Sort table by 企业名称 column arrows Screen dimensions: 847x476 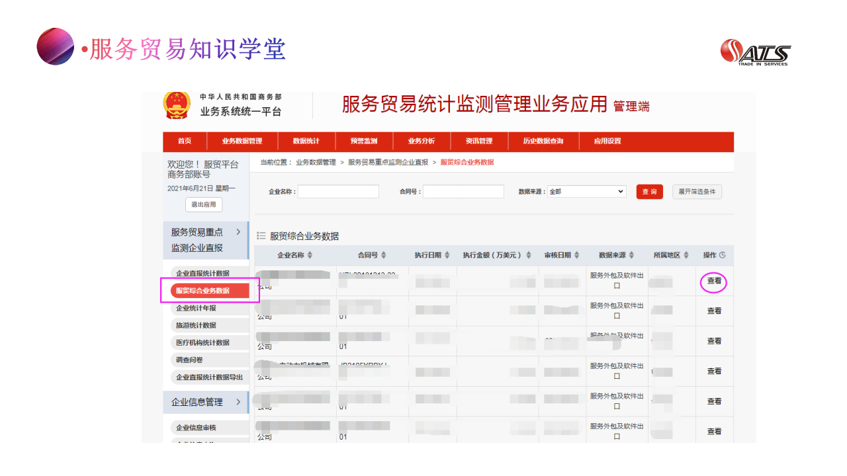pos(310,255)
